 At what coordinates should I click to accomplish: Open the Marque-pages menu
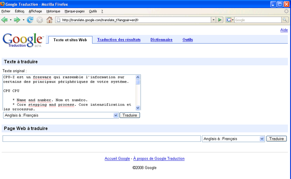tap(74, 11)
